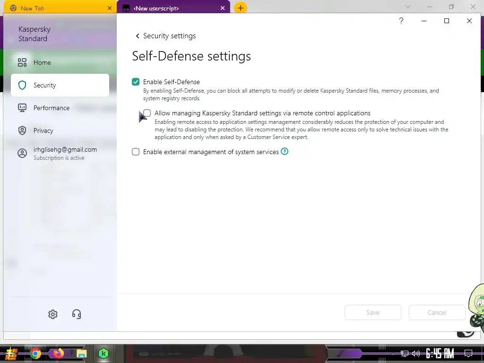Open the Privacy shield icon
The height and width of the screenshot is (363, 484).
point(22,130)
